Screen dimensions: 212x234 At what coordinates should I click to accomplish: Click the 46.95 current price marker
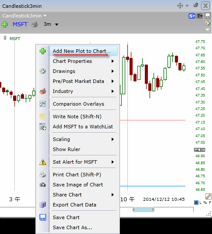[x=199, y=150]
